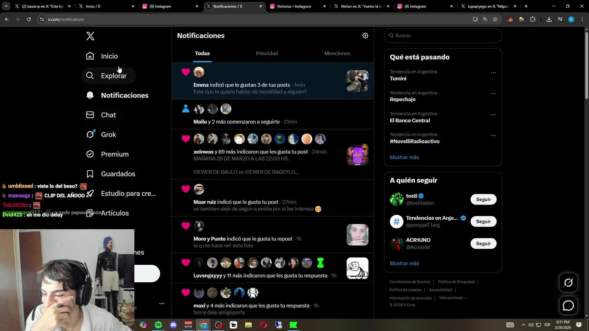
Task: Open Artículos in the sidebar
Action: click(107, 213)
